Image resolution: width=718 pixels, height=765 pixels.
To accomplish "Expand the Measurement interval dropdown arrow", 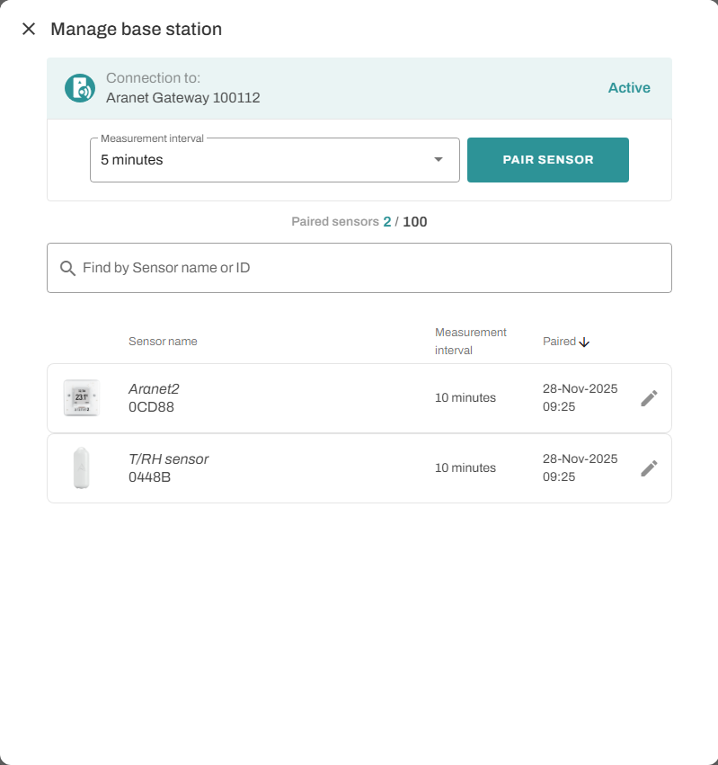I will (x=439, y=160).
